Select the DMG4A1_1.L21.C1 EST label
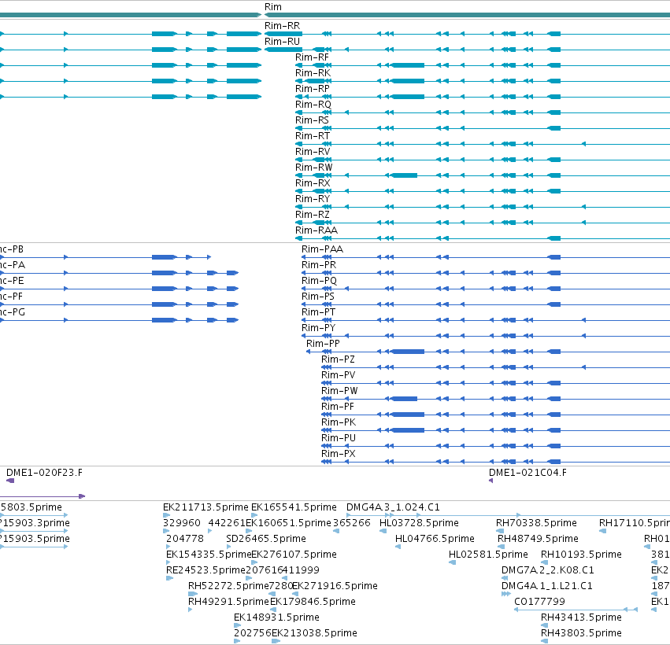 point(547,586)
